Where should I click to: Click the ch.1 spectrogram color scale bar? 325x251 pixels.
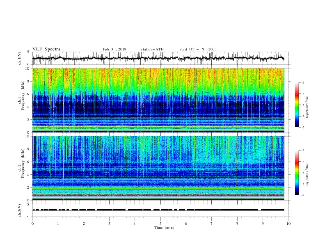[x=297, y=105]
